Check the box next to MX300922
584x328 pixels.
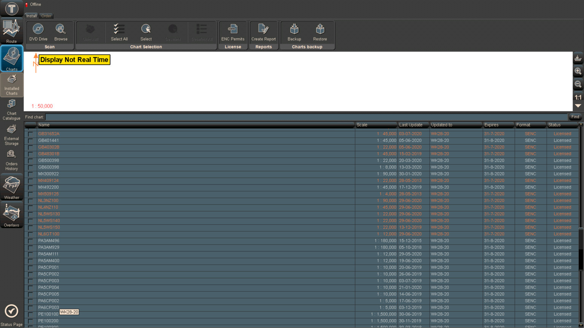coord(30,174)
